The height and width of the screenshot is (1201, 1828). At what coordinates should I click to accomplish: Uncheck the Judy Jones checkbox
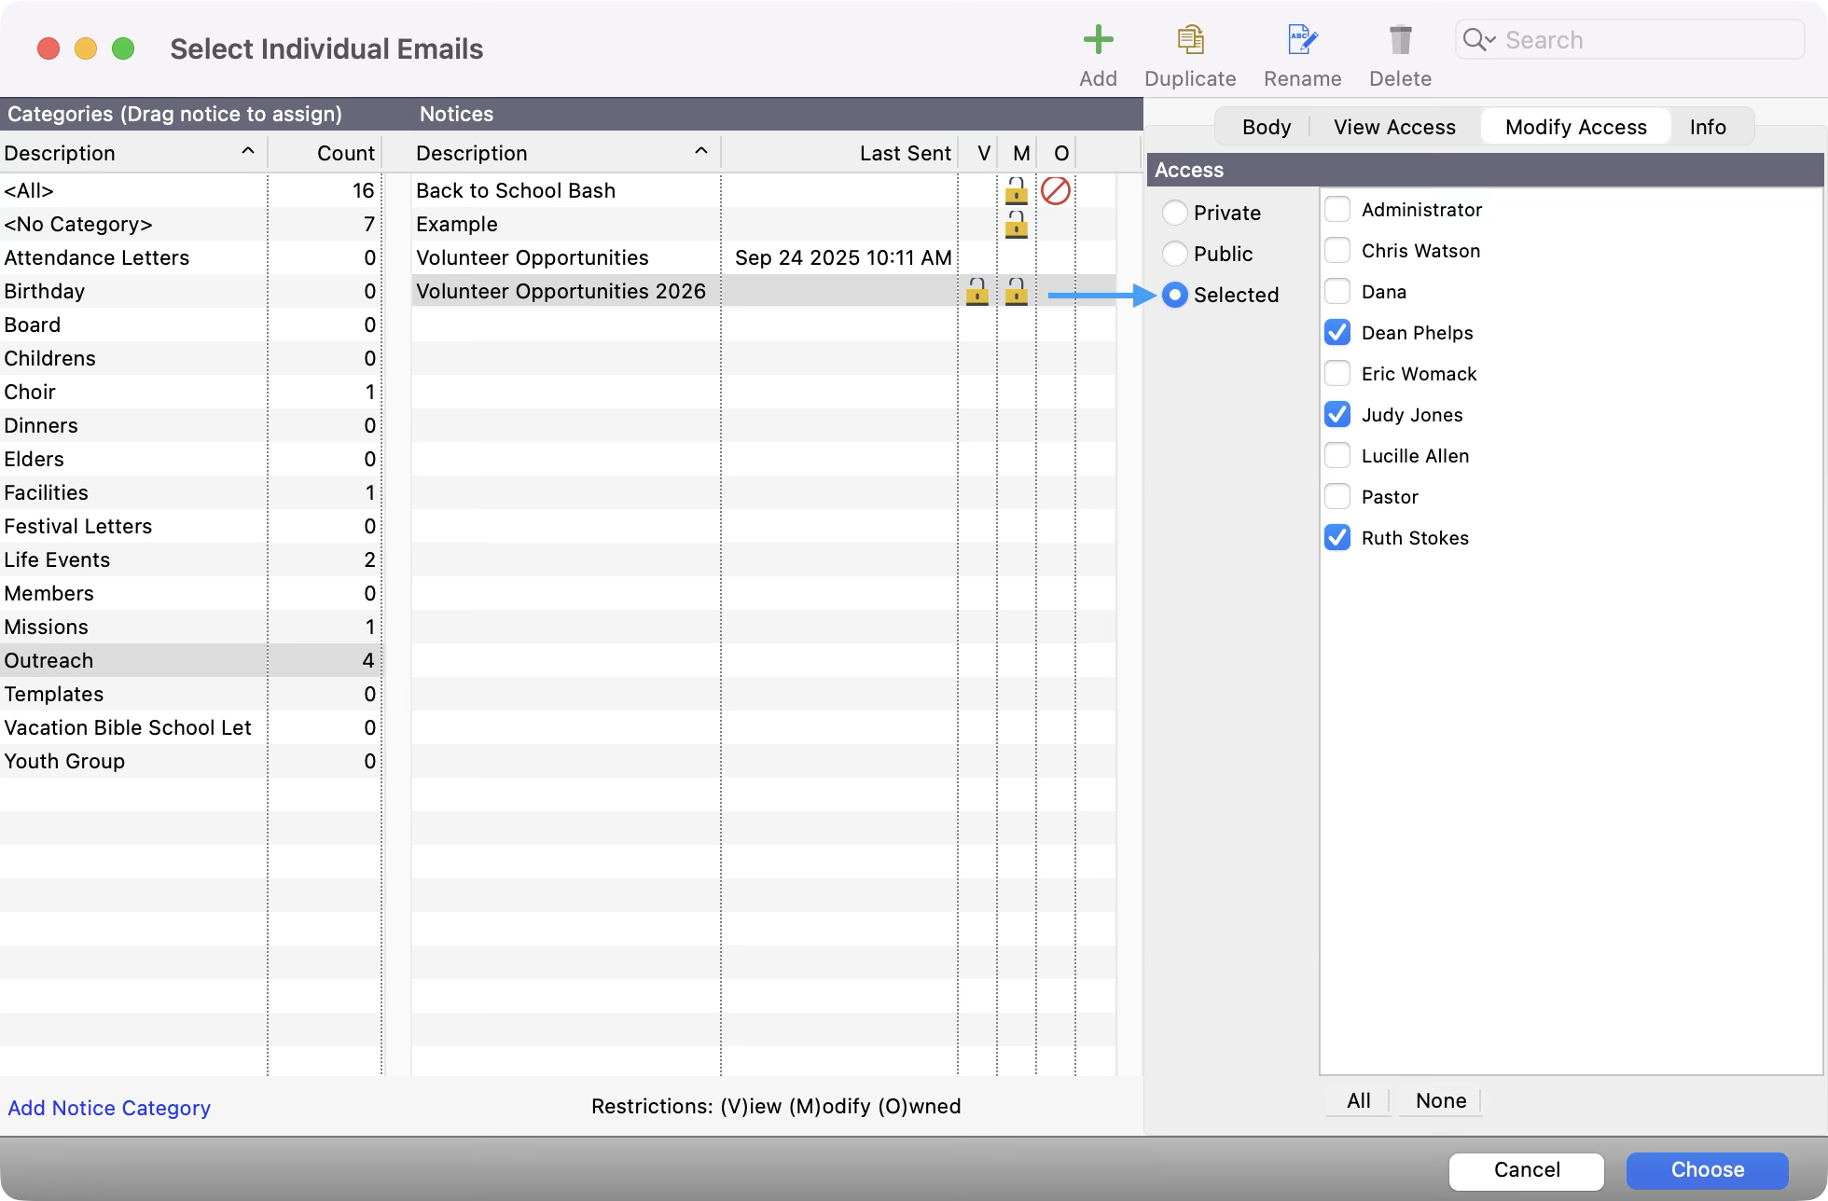(1337, 415)
